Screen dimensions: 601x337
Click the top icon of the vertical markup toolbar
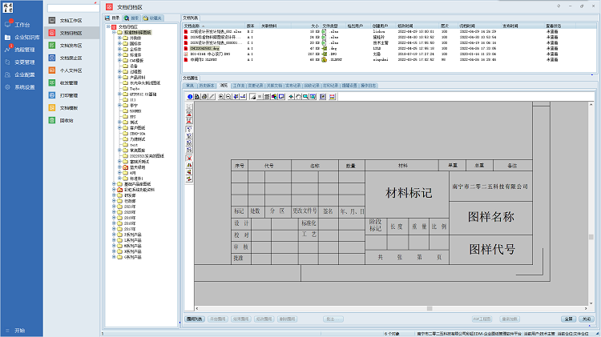coord(189,106)
